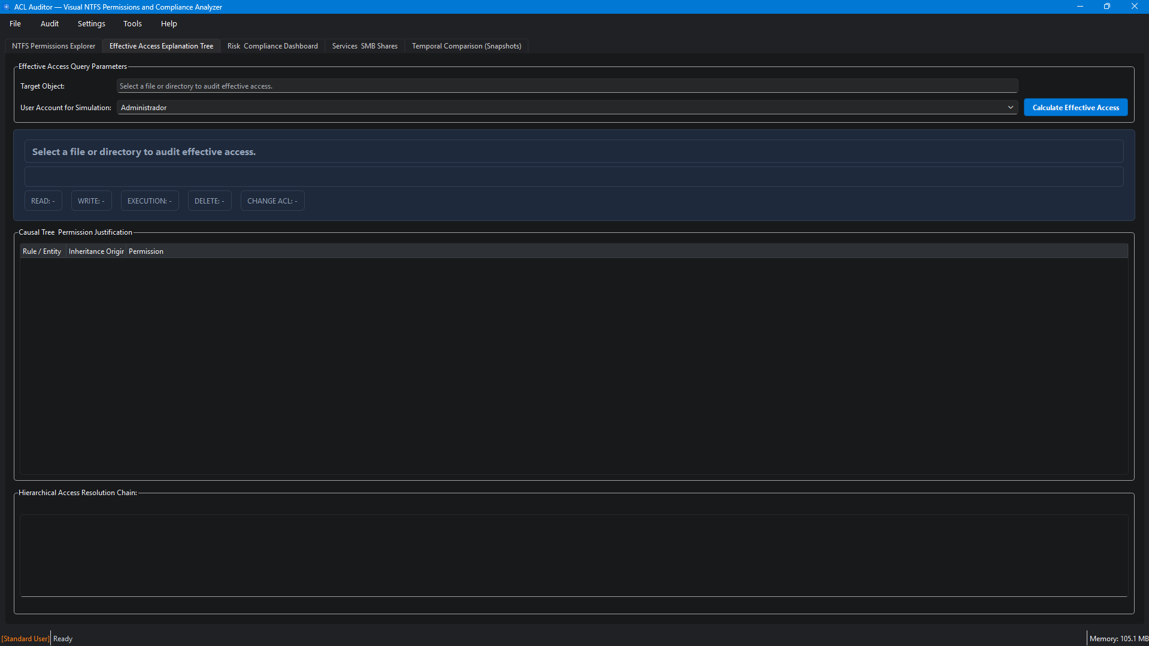Open the Tools menu
The width and height of the screenshot is (1149, 646).
tap(132, 24)
